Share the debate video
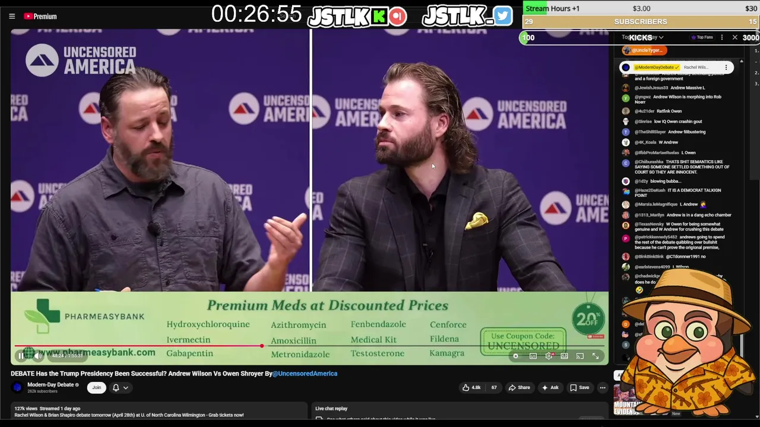This screenshot has height=427, width=760. point(519,387)
